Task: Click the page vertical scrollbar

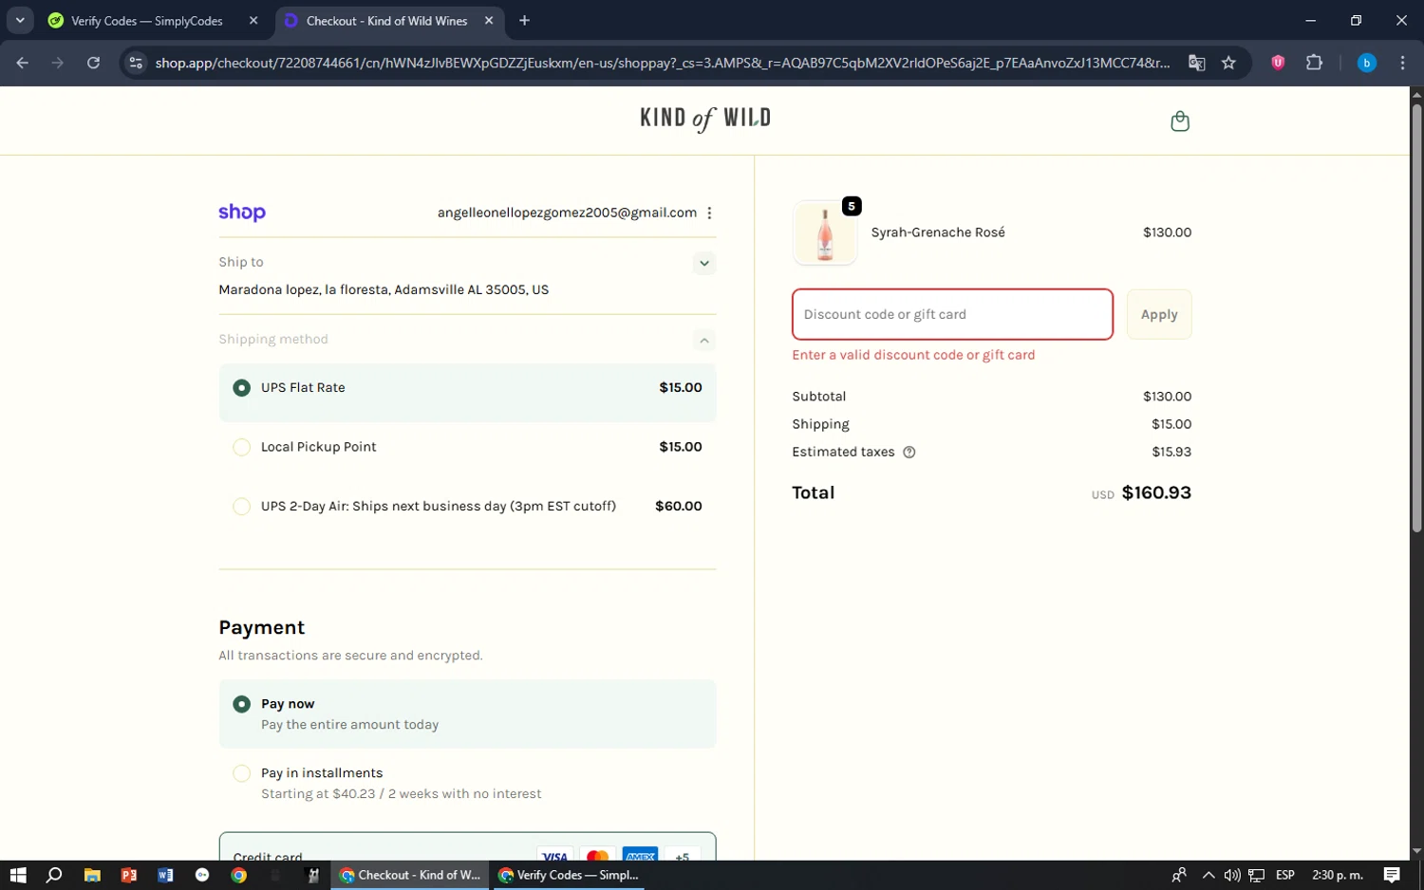Action: [1416, 318]
